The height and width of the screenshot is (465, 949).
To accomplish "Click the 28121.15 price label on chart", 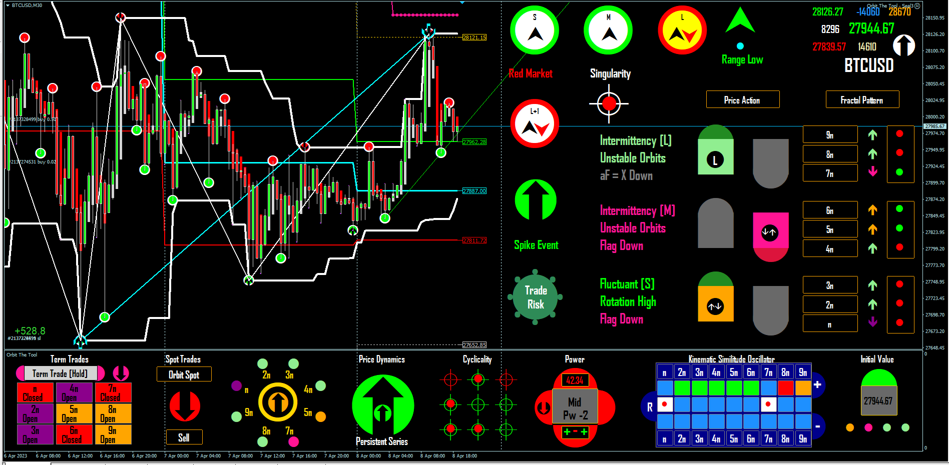I will point(474,37).
